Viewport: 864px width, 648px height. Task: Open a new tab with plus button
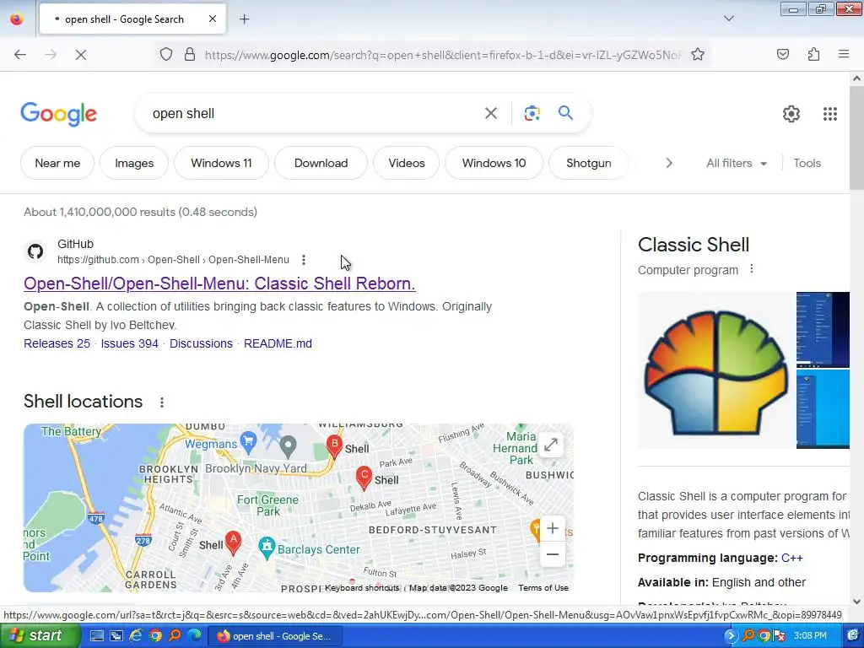pyautogui.click(x=244, y=19)
